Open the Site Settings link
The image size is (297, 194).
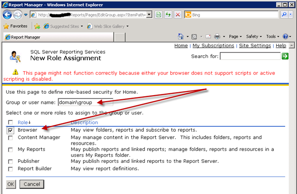click(x=255, y=46)
